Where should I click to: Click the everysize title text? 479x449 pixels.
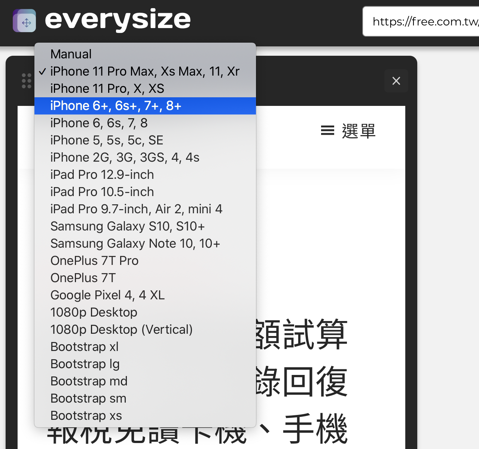click(118, 19)
